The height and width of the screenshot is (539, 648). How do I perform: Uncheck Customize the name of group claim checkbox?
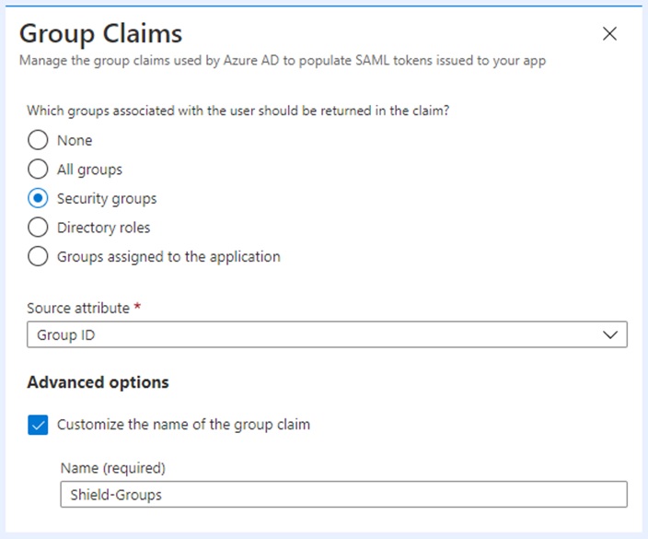coord(38,425)
